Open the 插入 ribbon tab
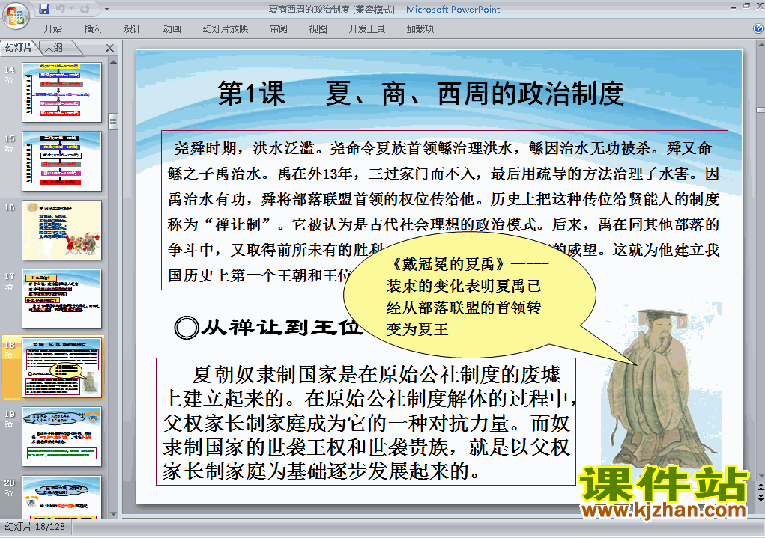Viewport: 765px width, 538px height. click(x=92, y=28)
